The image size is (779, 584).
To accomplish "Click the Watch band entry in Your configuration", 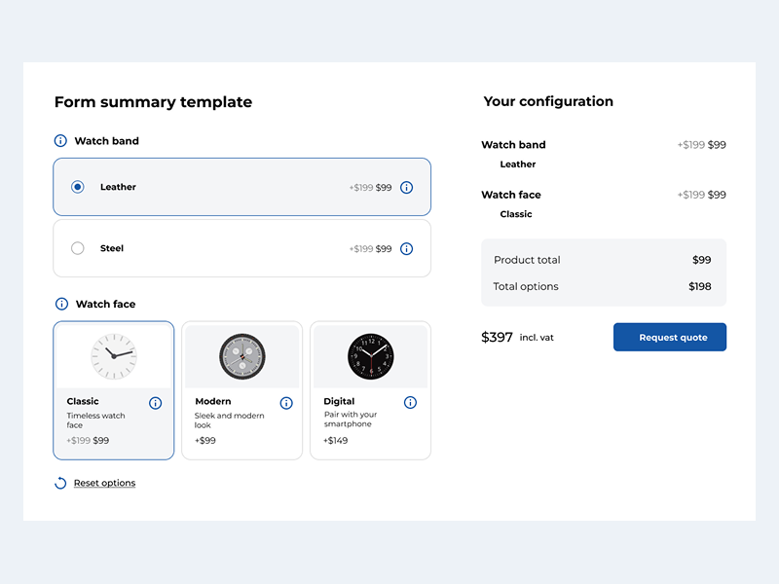I will point(513,144).
